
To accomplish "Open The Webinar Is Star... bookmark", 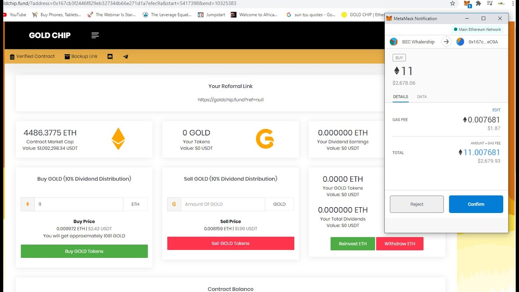I will pyautogui.click(x=112, y=15).
